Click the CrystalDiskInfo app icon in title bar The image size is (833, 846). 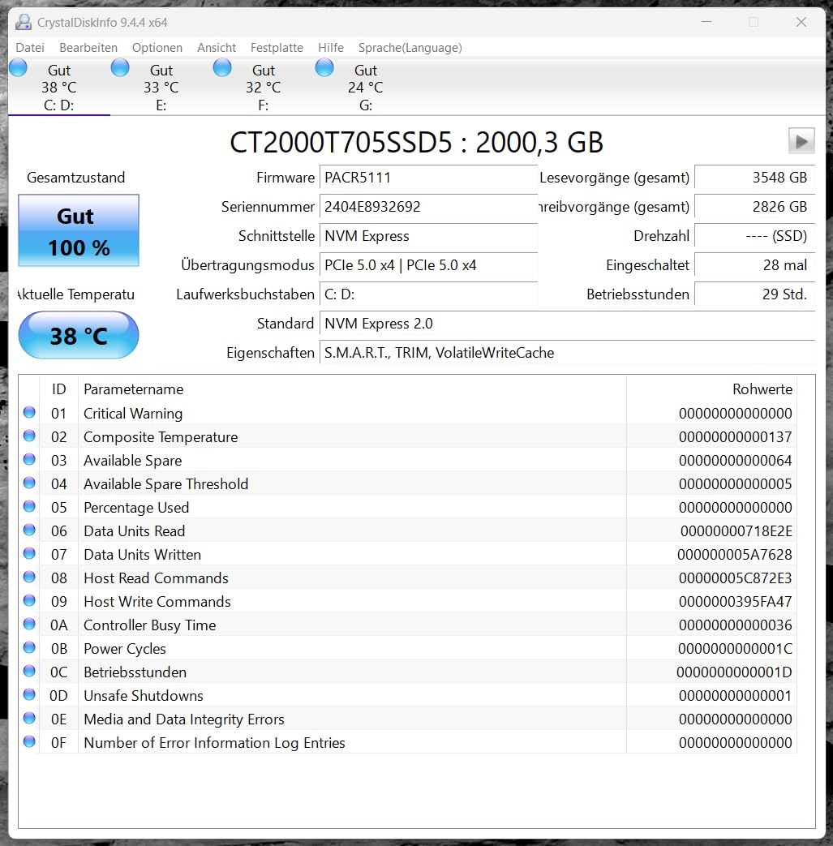click(x=24, y=22)
